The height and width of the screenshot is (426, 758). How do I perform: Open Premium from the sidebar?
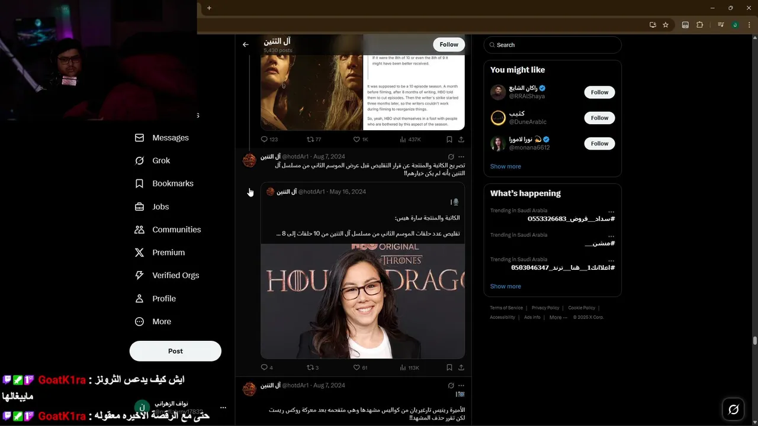tap(159, 253)
